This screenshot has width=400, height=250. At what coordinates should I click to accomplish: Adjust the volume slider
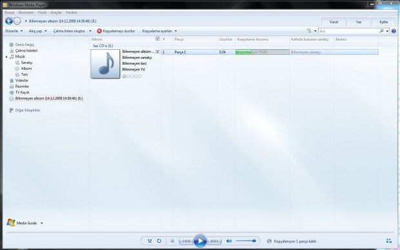(246, 241)
